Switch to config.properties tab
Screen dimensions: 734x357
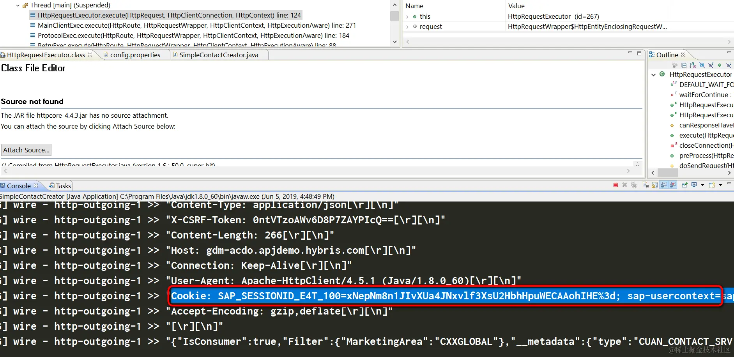[x=135, y=55]
